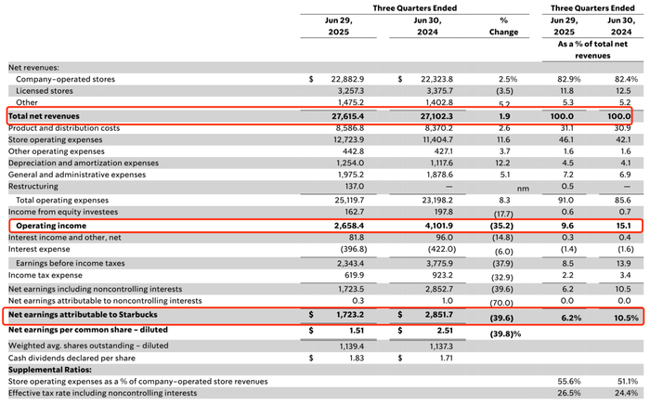Click the 'Total net revenues' label
The width and height of the screenshot is (650, 405).
tap(44, 116)
